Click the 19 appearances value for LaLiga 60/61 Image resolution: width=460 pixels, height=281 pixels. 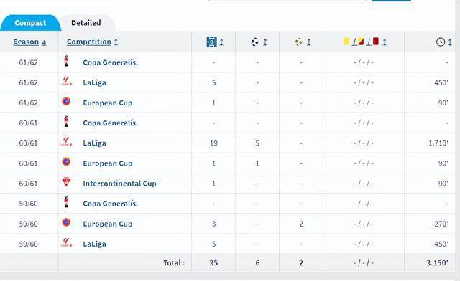pos(213,143)
